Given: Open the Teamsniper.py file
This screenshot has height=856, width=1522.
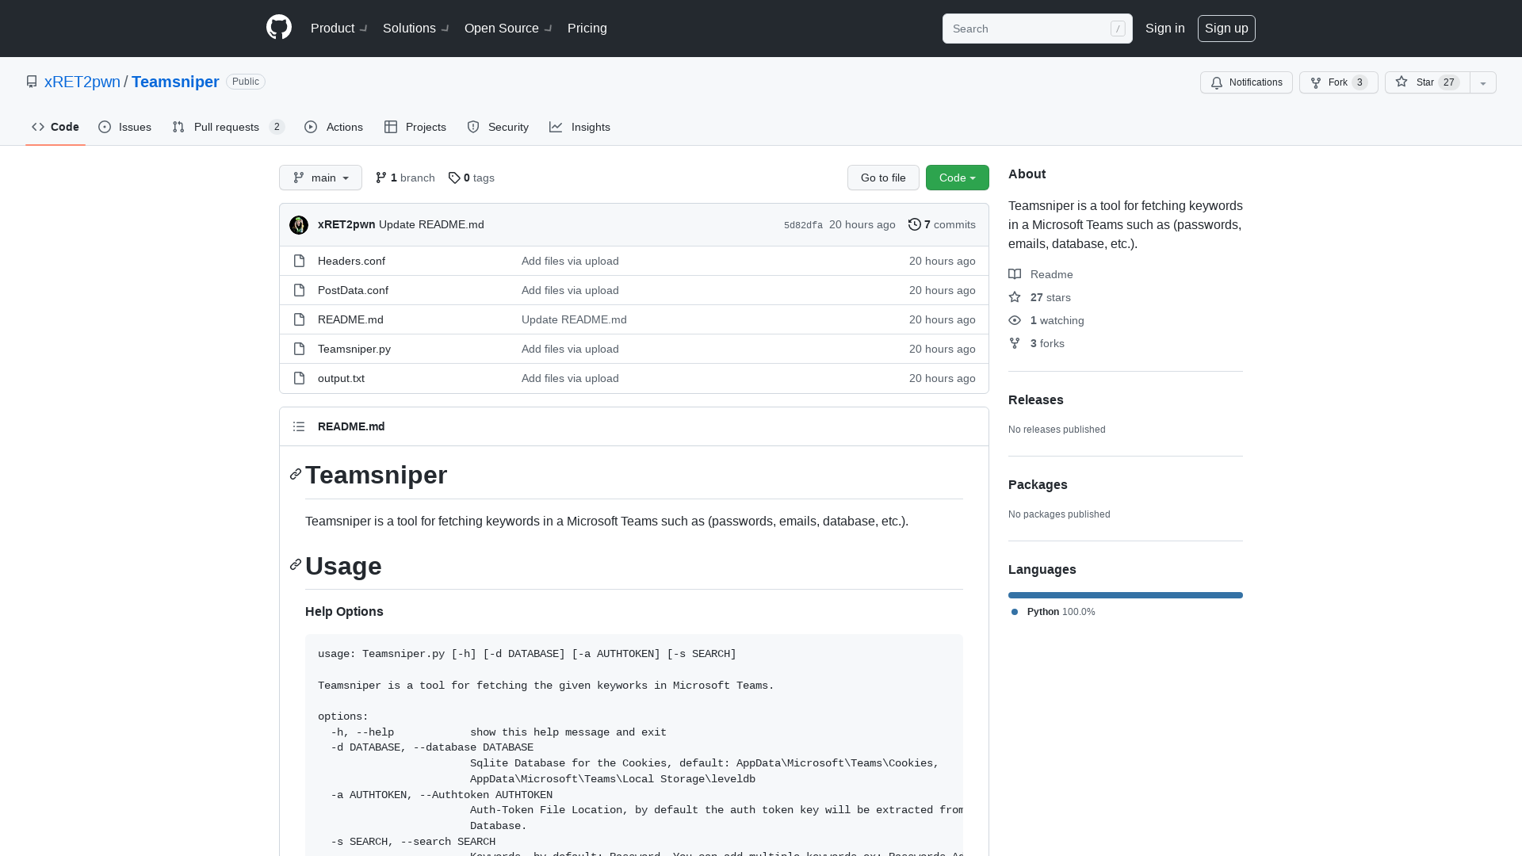Looking at the screenshot, I should point(354,349).
